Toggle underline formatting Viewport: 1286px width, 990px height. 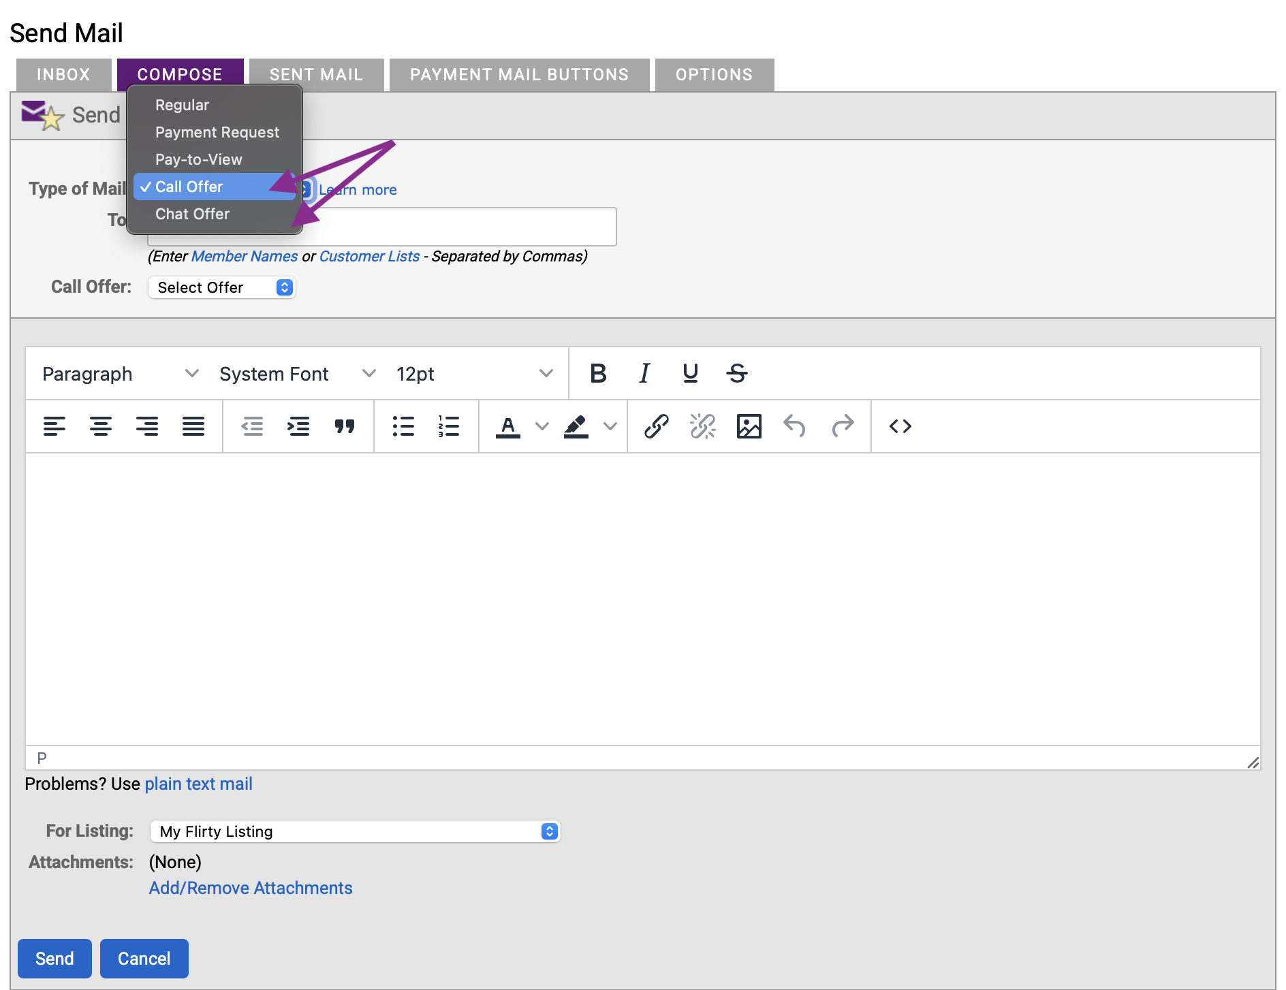tap(690, 373)
